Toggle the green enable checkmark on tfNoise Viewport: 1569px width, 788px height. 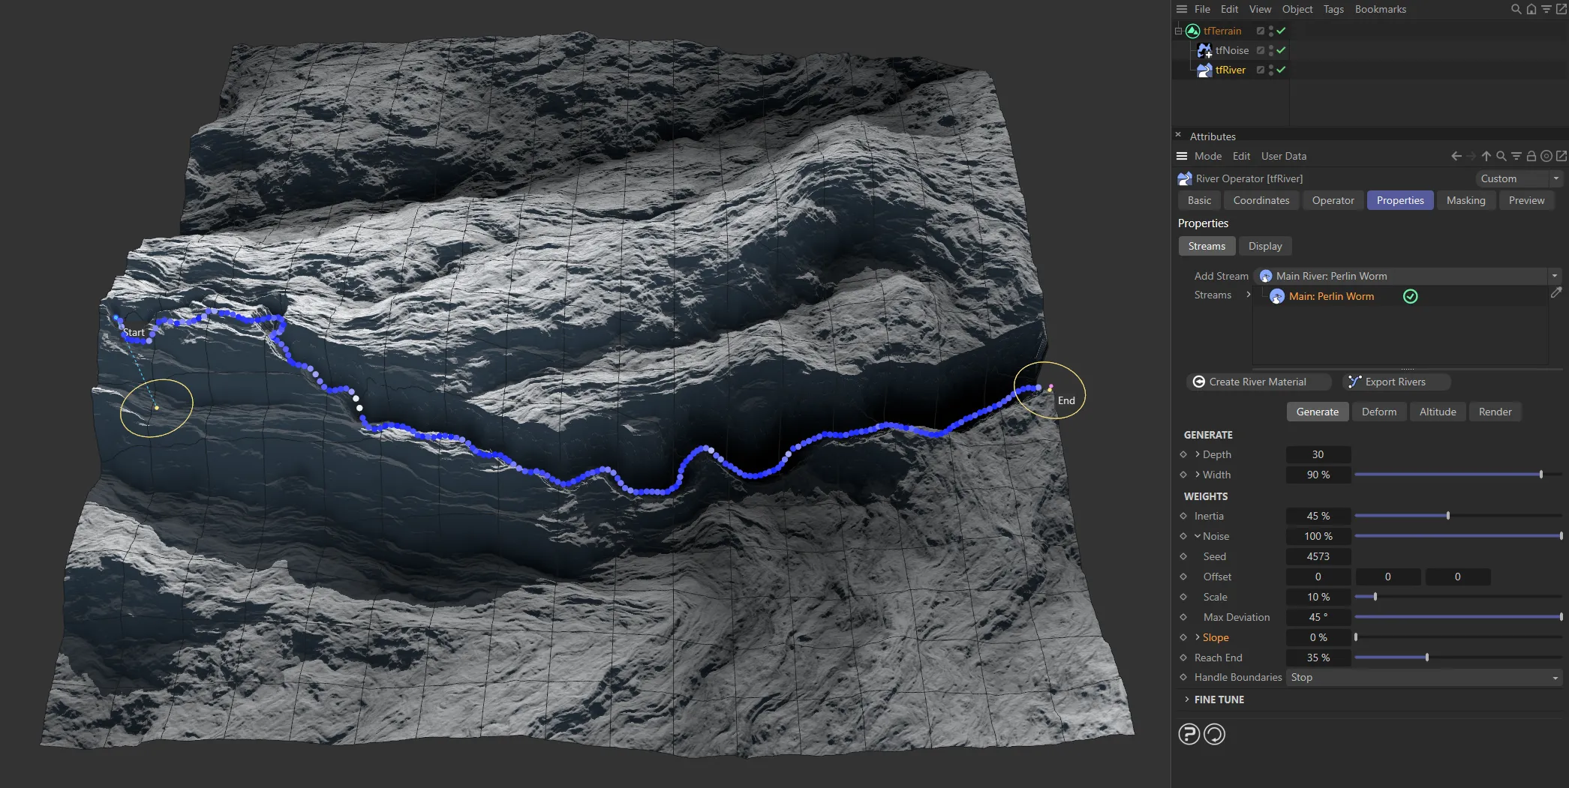(1281, 50)
